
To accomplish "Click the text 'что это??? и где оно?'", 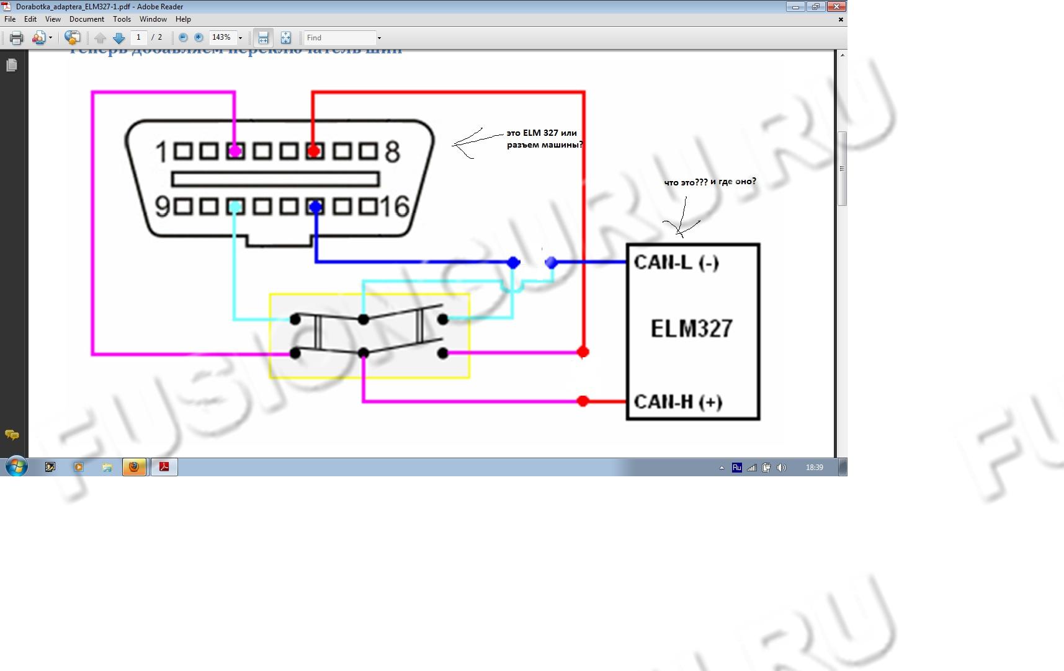I will click(x=710, y=182).
